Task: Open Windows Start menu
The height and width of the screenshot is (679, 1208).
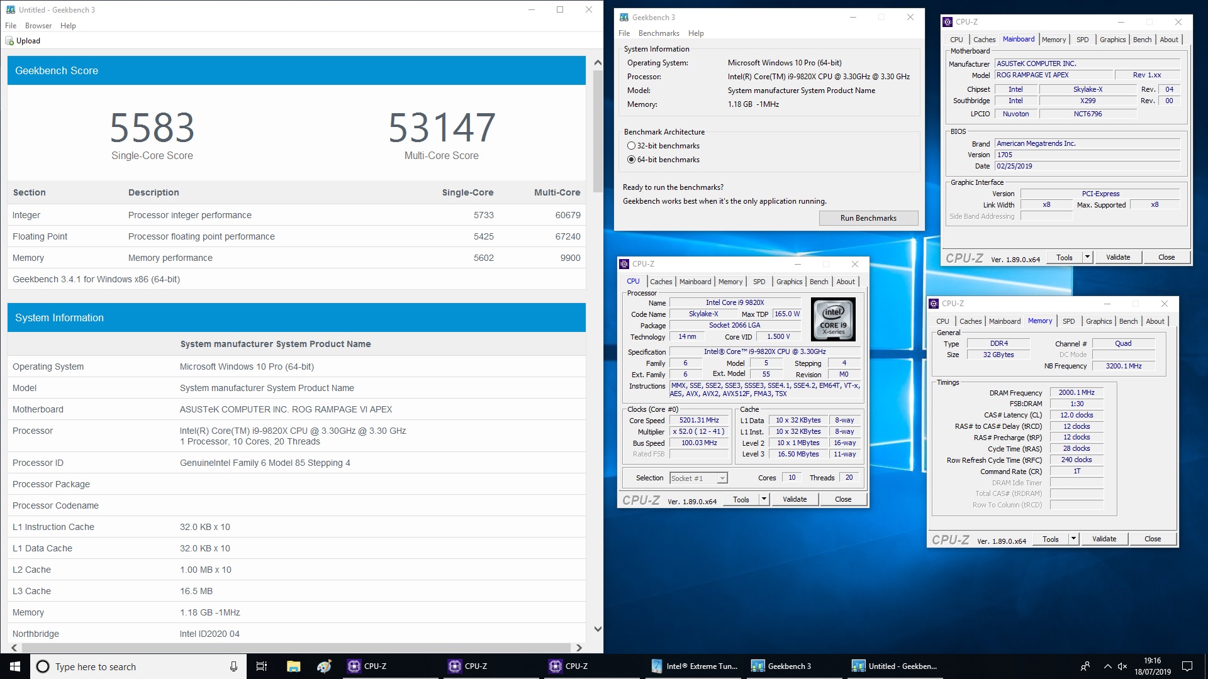Action: (15, 666)
